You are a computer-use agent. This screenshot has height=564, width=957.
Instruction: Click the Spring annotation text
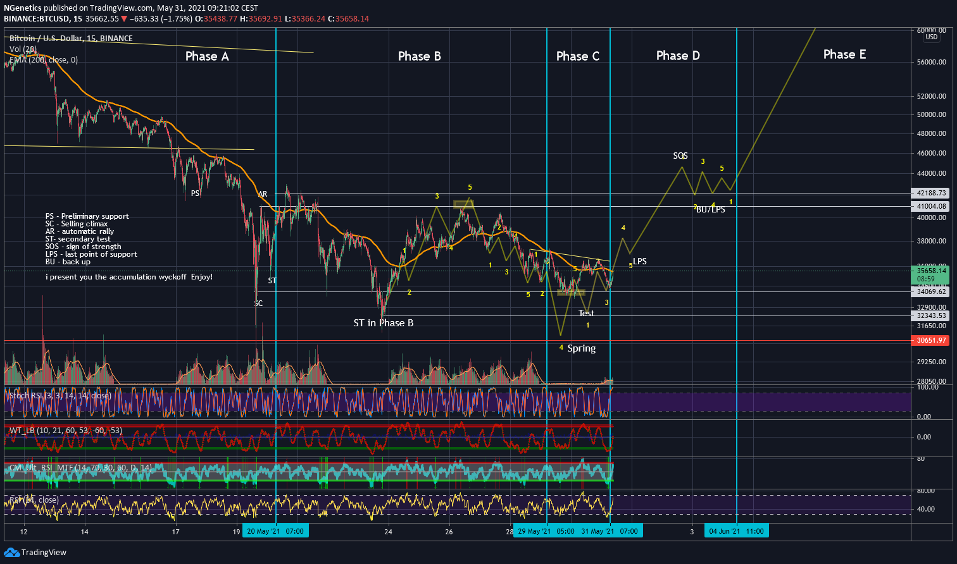pyautogui.click(x=582, y=348)
